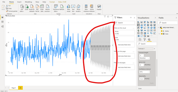
Task: Open the Analytics magnifier pane
Action: tap(149, 40)
